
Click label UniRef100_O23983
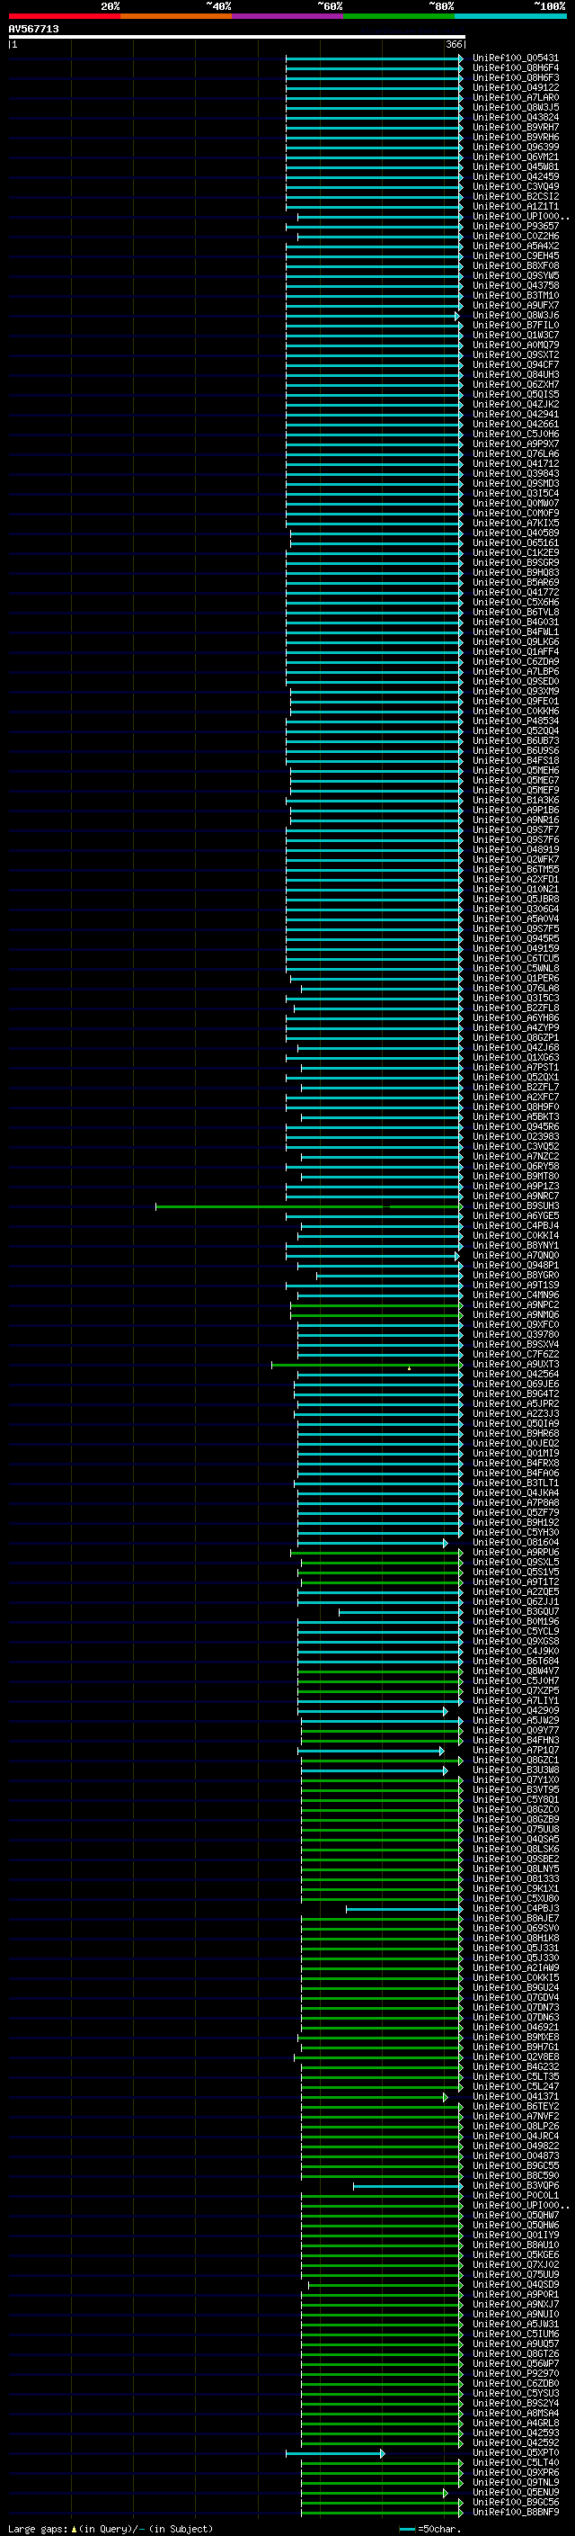516,1136
